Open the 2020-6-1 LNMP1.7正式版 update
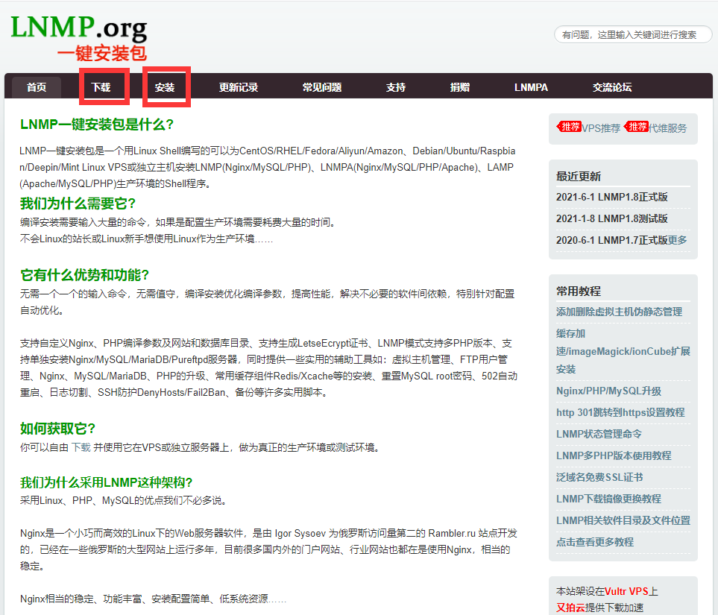Screen dimensions: 718x615 point(612,240)
